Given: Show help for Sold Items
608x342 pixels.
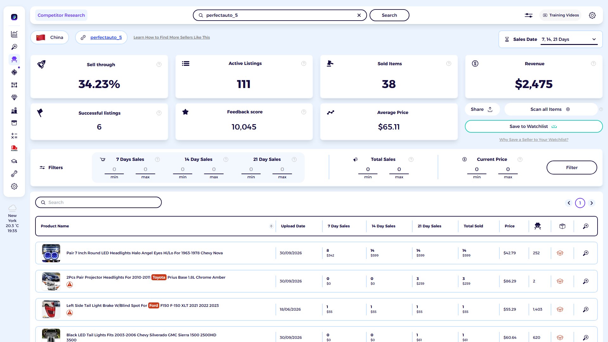Looking at the screenshot, I should (x=449, y=64).
